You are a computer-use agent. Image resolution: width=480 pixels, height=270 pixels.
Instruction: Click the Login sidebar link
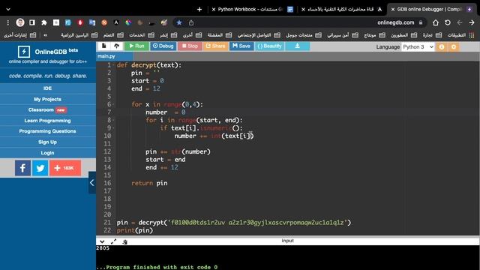48,153
